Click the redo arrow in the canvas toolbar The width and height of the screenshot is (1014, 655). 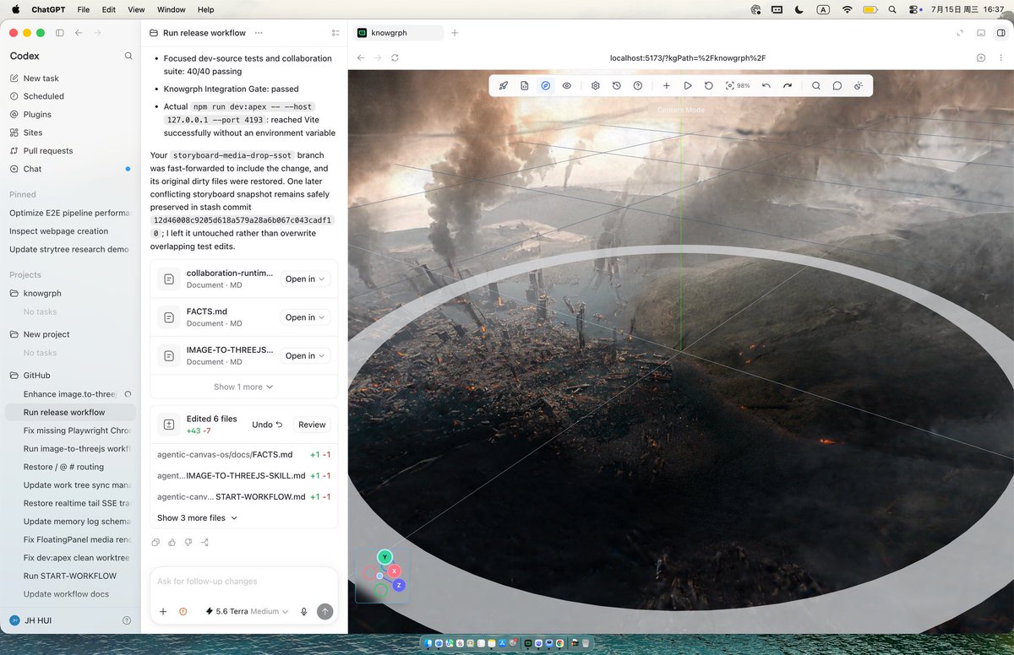pyautogui.click(x=788, y=85)
